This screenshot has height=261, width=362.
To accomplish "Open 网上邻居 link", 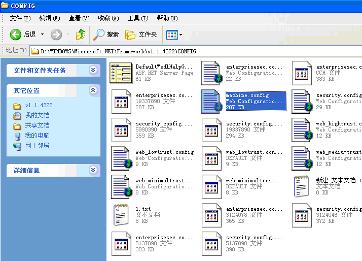I will [x=37, y=146].
